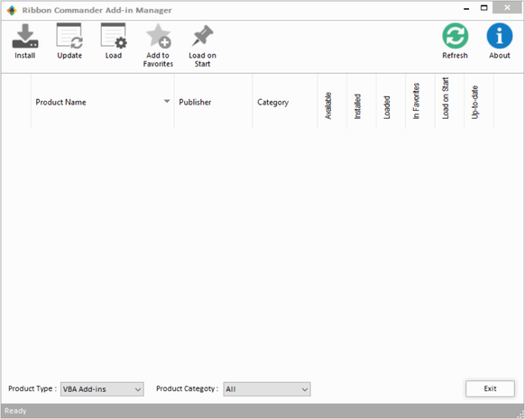Click the Exit button

click(x=490, y=388)
